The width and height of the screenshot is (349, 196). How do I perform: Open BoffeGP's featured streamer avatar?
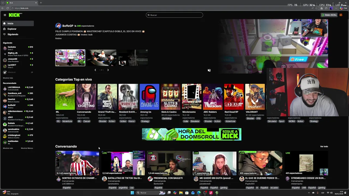(58, 26)
